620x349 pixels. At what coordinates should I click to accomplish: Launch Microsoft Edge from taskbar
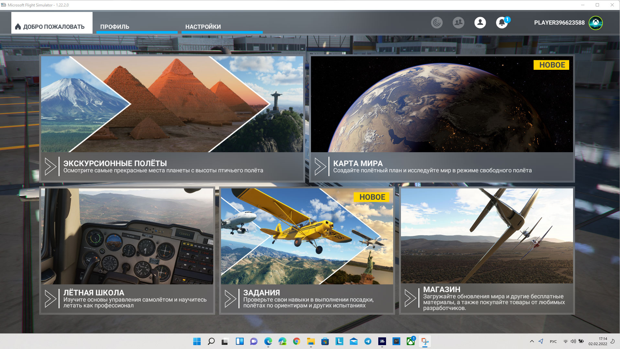point(268,341)
